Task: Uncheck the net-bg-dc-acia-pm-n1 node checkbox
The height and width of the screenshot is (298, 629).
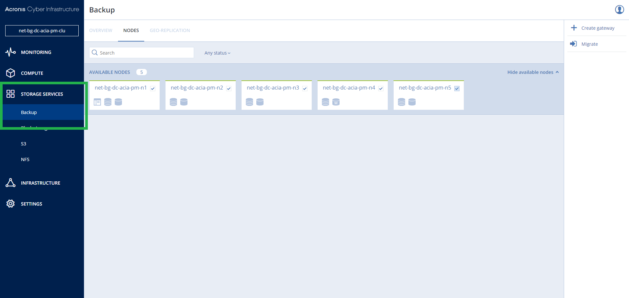Action: tap(153, 88)
